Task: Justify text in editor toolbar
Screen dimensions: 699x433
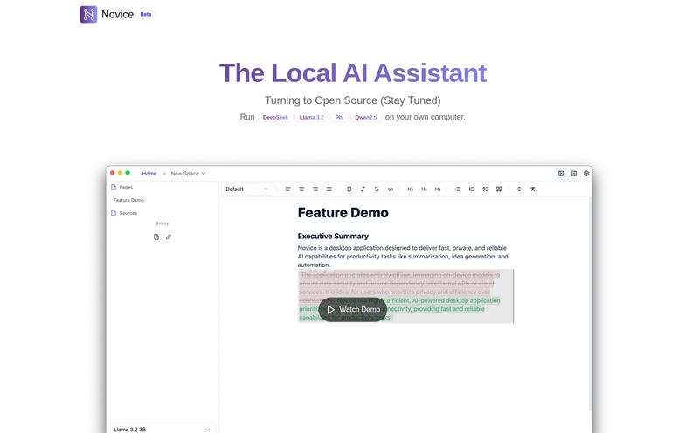Action: pyautogui.click(x=329, y=189)
